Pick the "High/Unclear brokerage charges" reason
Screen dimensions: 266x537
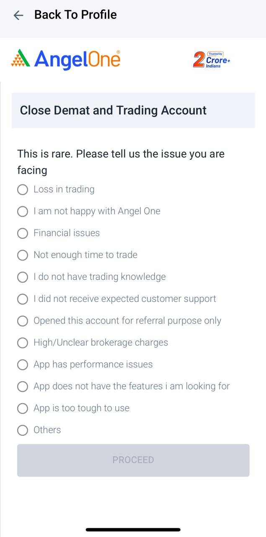click(23, 343)
